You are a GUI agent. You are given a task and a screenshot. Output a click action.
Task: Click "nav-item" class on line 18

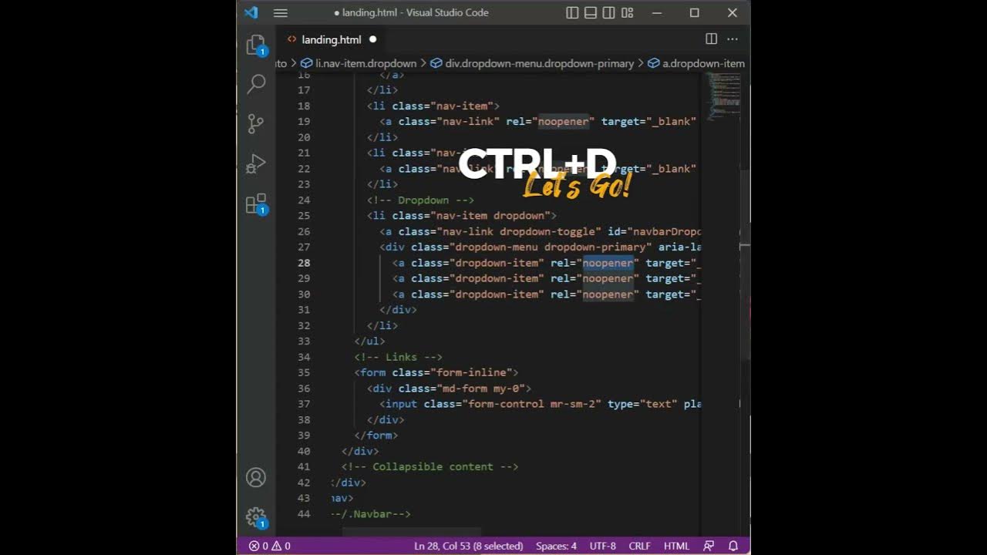[461, 106]
